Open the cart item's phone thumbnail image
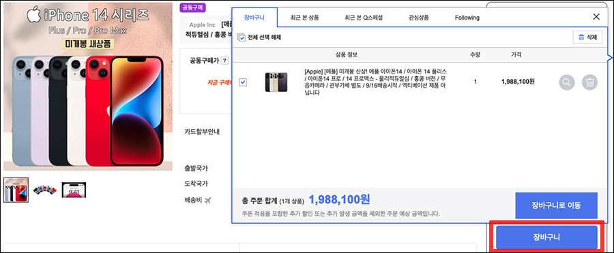 click(276, 82)
